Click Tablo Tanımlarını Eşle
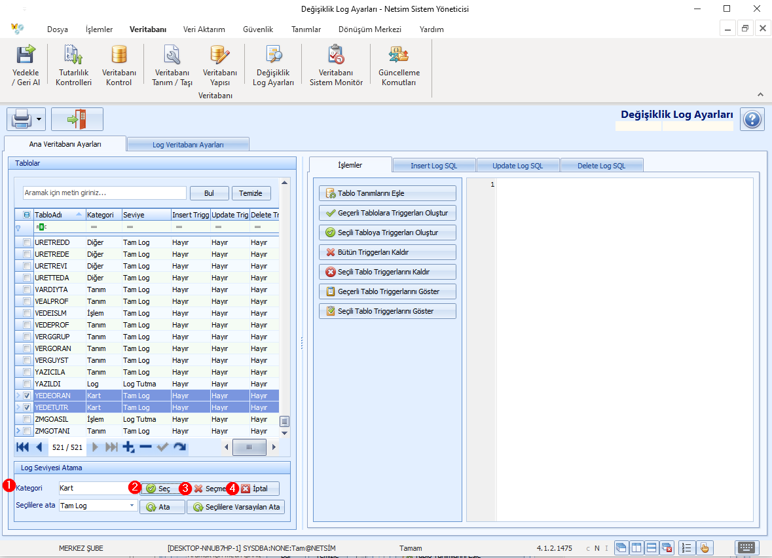Viewport: 772px width, 558px height. pyautogui.click(x=388, y=193)
